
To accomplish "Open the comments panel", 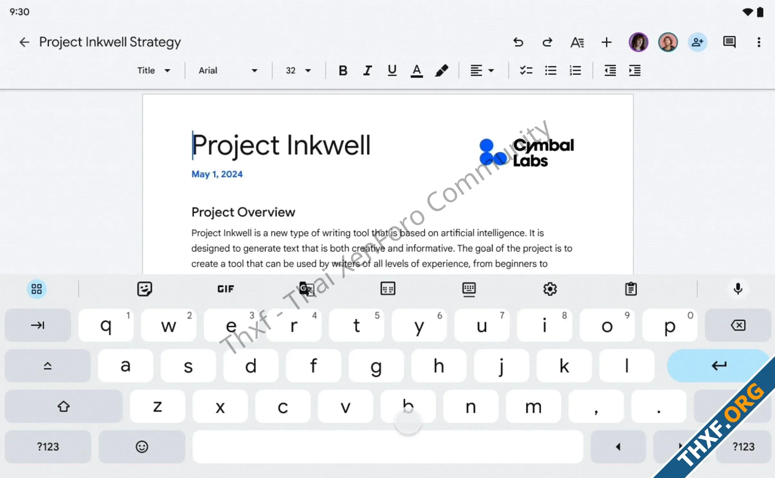I will (x=729, y=42).
